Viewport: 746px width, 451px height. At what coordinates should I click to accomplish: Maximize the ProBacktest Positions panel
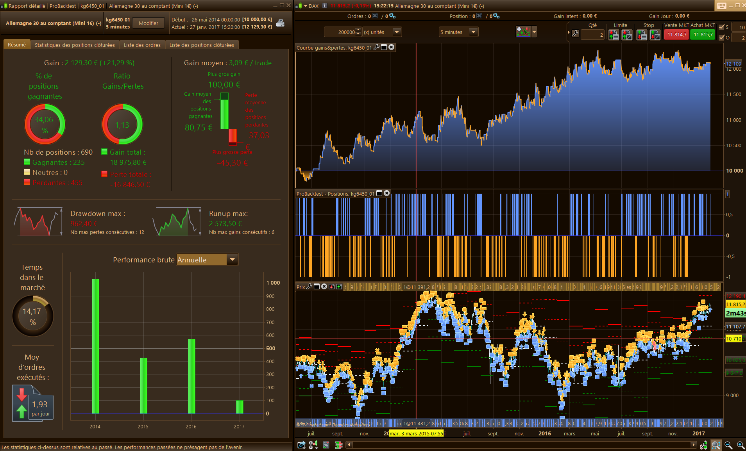(x=379, y=193)
